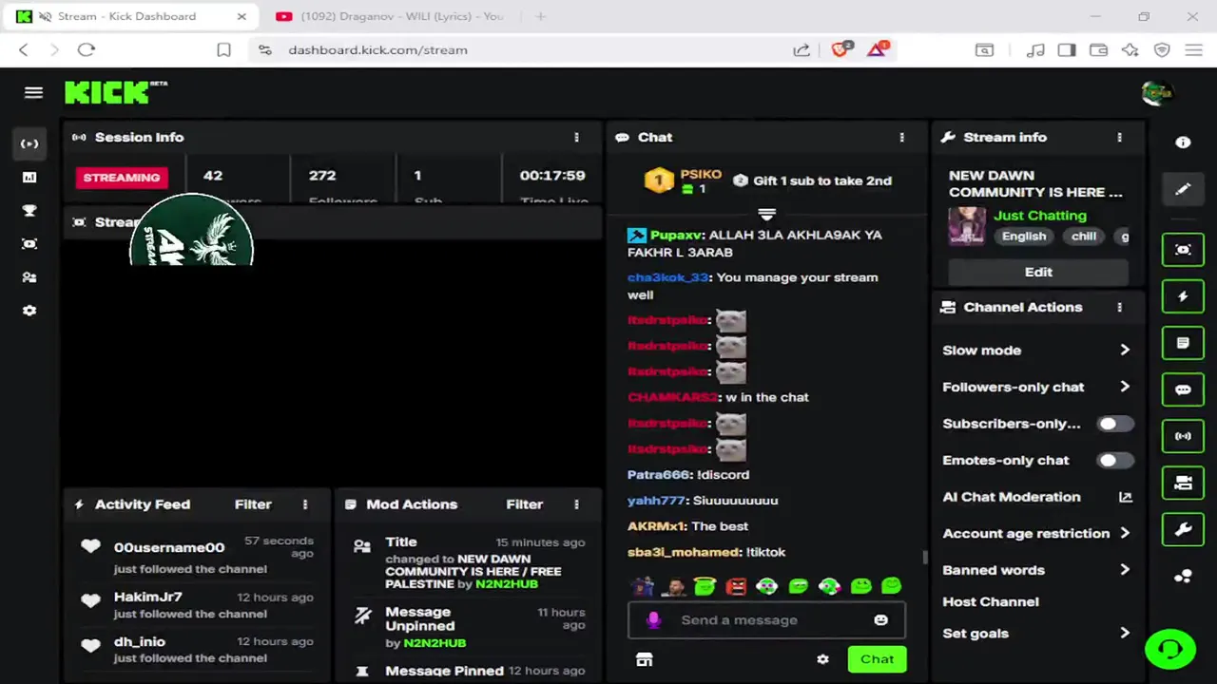Image resolution: width=1217 pixels, height=684 pixels.
Task: Open AI Chat Moderation external link icon
Action: (1126, 497)
